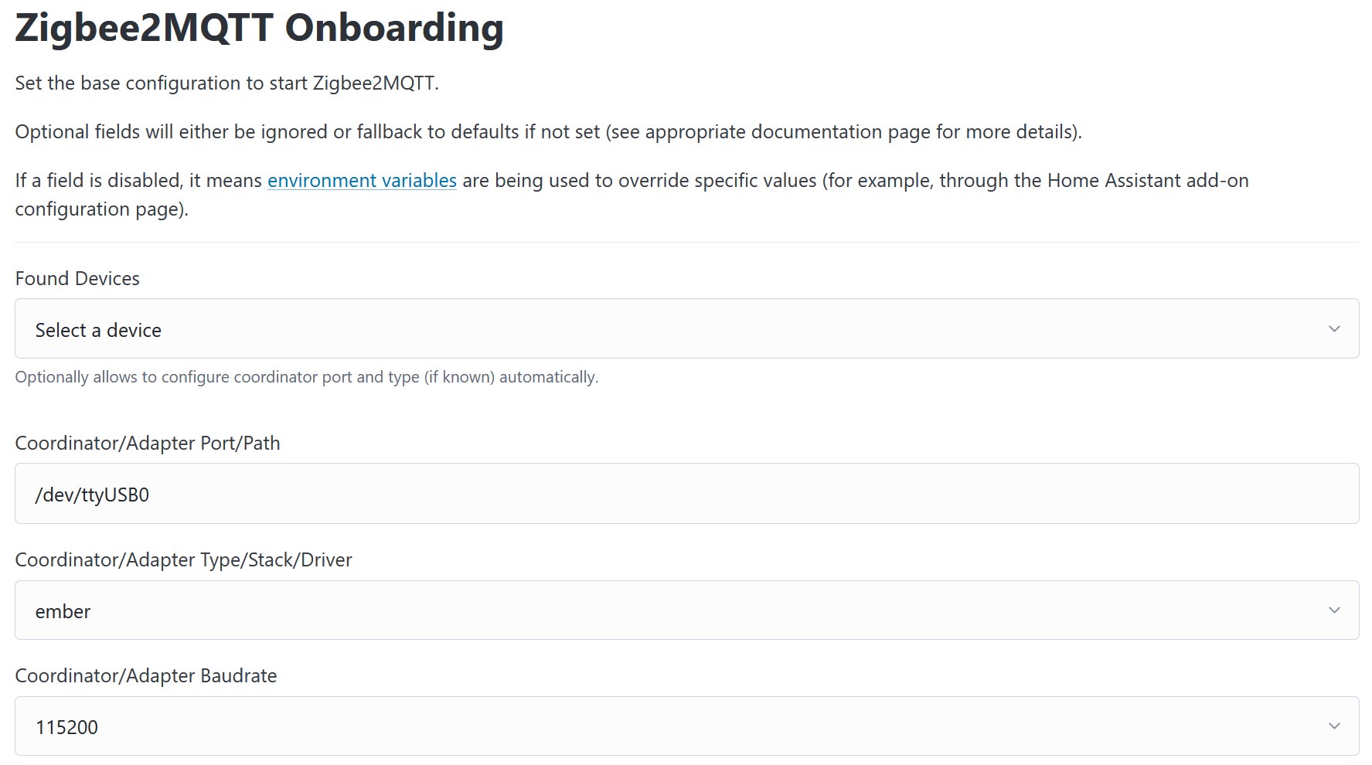Click the 'Optionally allows to configure' help text
This screenshot has width=1372, height=765.
pos(306,377)
